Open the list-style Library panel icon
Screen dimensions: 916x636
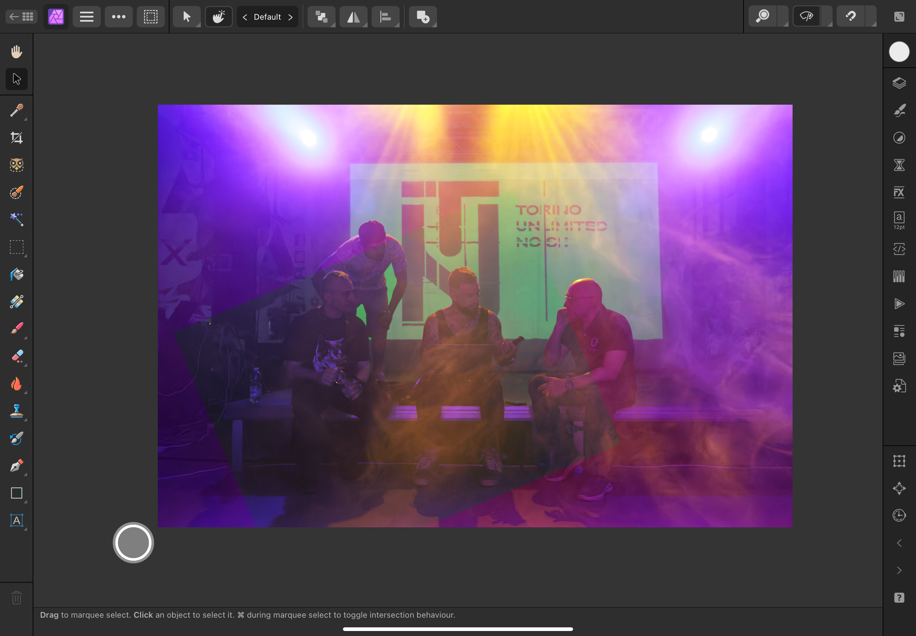pyautogui.click(x=899, y=331)
